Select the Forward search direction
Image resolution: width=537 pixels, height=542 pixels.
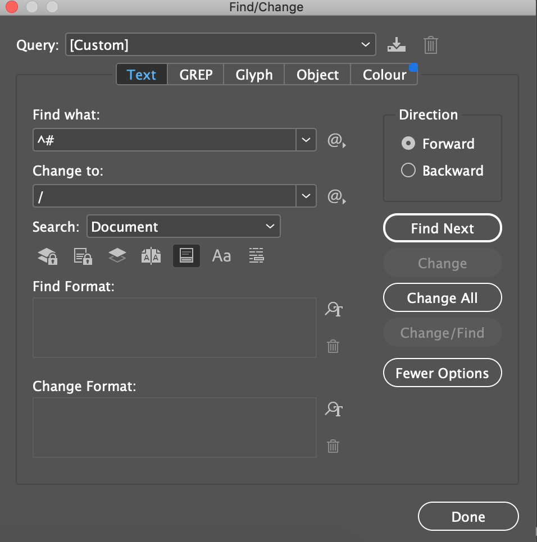408,144
